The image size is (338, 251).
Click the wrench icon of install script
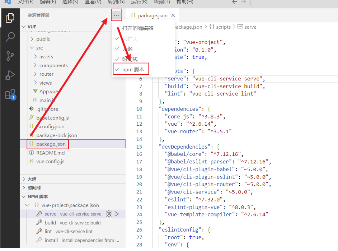39,240
